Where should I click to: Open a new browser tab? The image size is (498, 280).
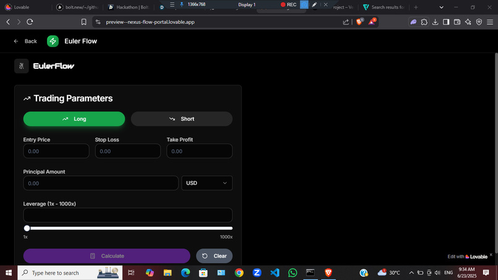pos(416,7)
